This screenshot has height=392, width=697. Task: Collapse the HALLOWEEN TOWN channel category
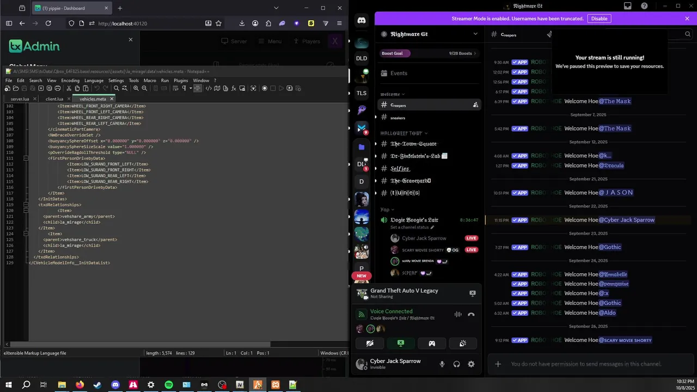(404, 133)
